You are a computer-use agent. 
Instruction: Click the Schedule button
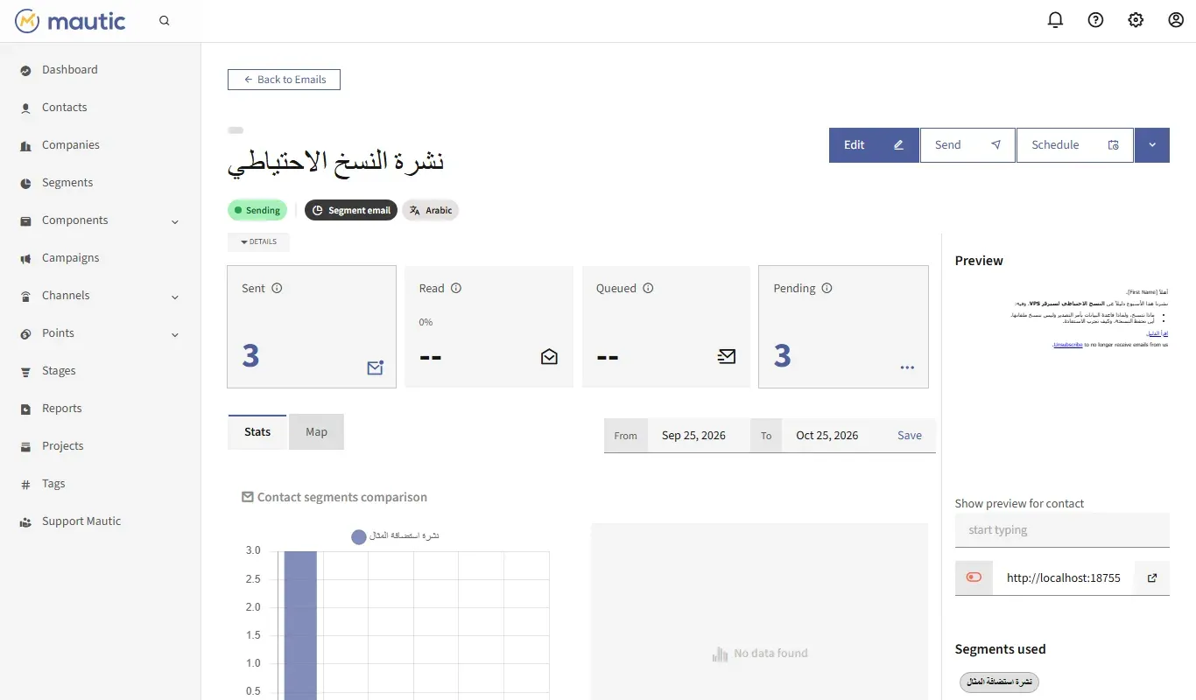[1075, 145]
